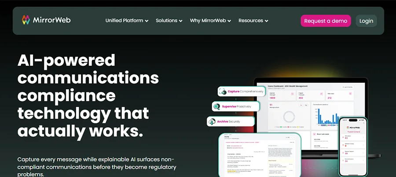Click the Archive Securely cloud icon
Image resolution: width=396 pixels, height=177 pixels.
click(212, 121)
